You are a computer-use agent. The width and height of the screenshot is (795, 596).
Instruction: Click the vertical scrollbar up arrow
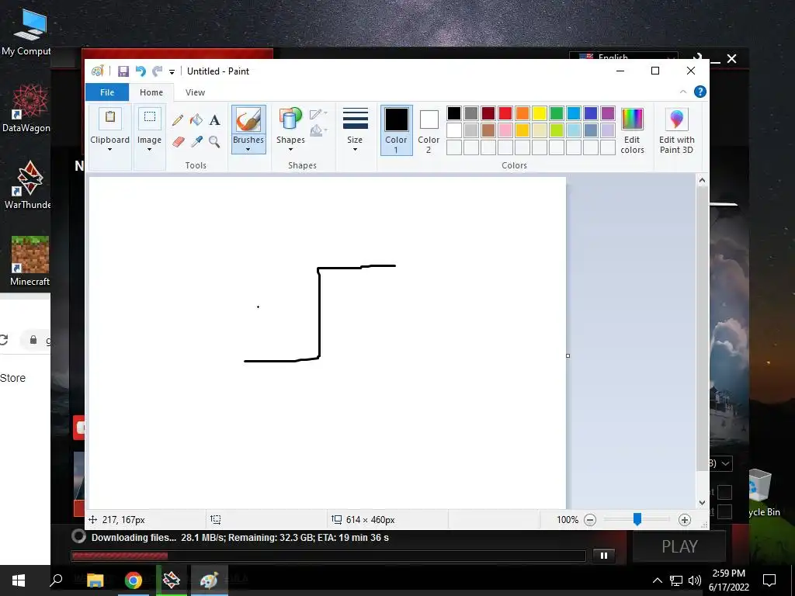(702, 180)
